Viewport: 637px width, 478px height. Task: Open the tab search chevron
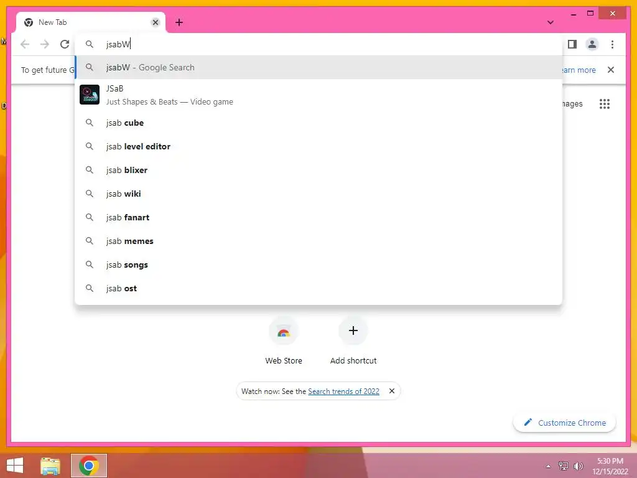point(551,22)
